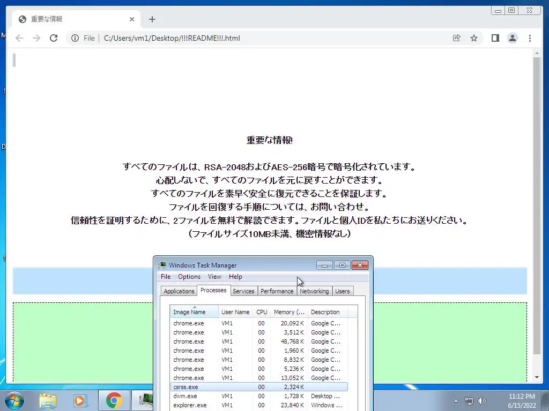Open volume control tray icon
This screenshot has height=411, width=549.
(482, 401)
